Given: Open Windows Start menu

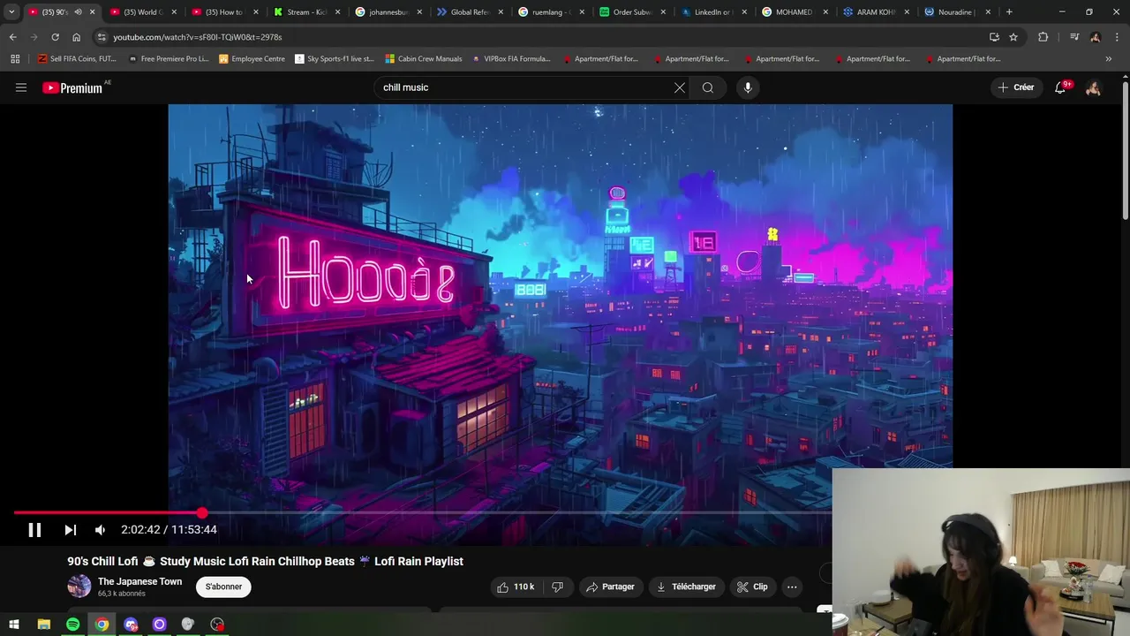Looking at the screenshot, I should point(14,625).
